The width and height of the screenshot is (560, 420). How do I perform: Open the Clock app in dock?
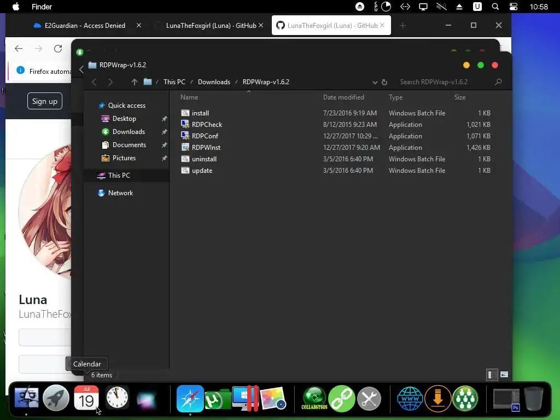coord(117,398)
